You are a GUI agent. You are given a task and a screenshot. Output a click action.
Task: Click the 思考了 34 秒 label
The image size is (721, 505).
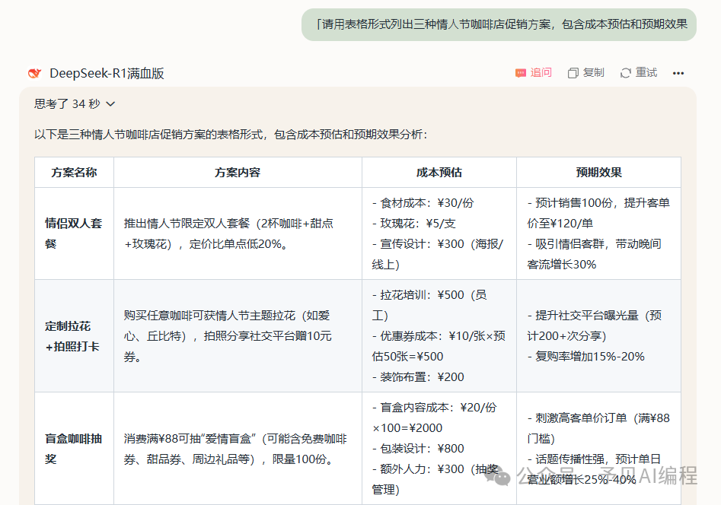pyautogui.click(x=67, y=103)
